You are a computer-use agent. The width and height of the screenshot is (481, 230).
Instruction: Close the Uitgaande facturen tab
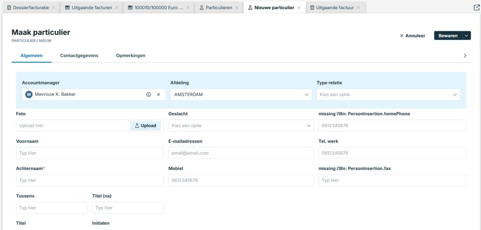pos(117,8)
